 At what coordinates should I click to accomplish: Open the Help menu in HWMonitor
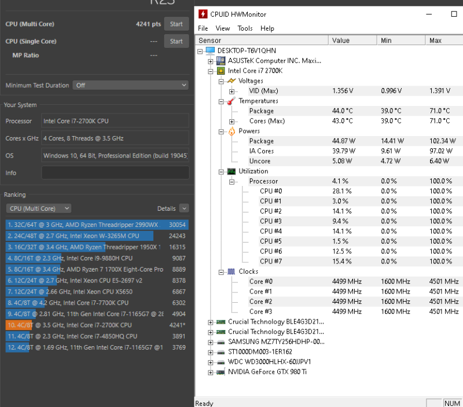[267, 28]
